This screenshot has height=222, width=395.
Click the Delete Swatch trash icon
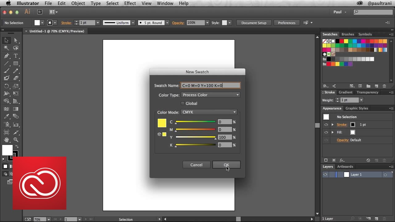(x=384, y=87)
